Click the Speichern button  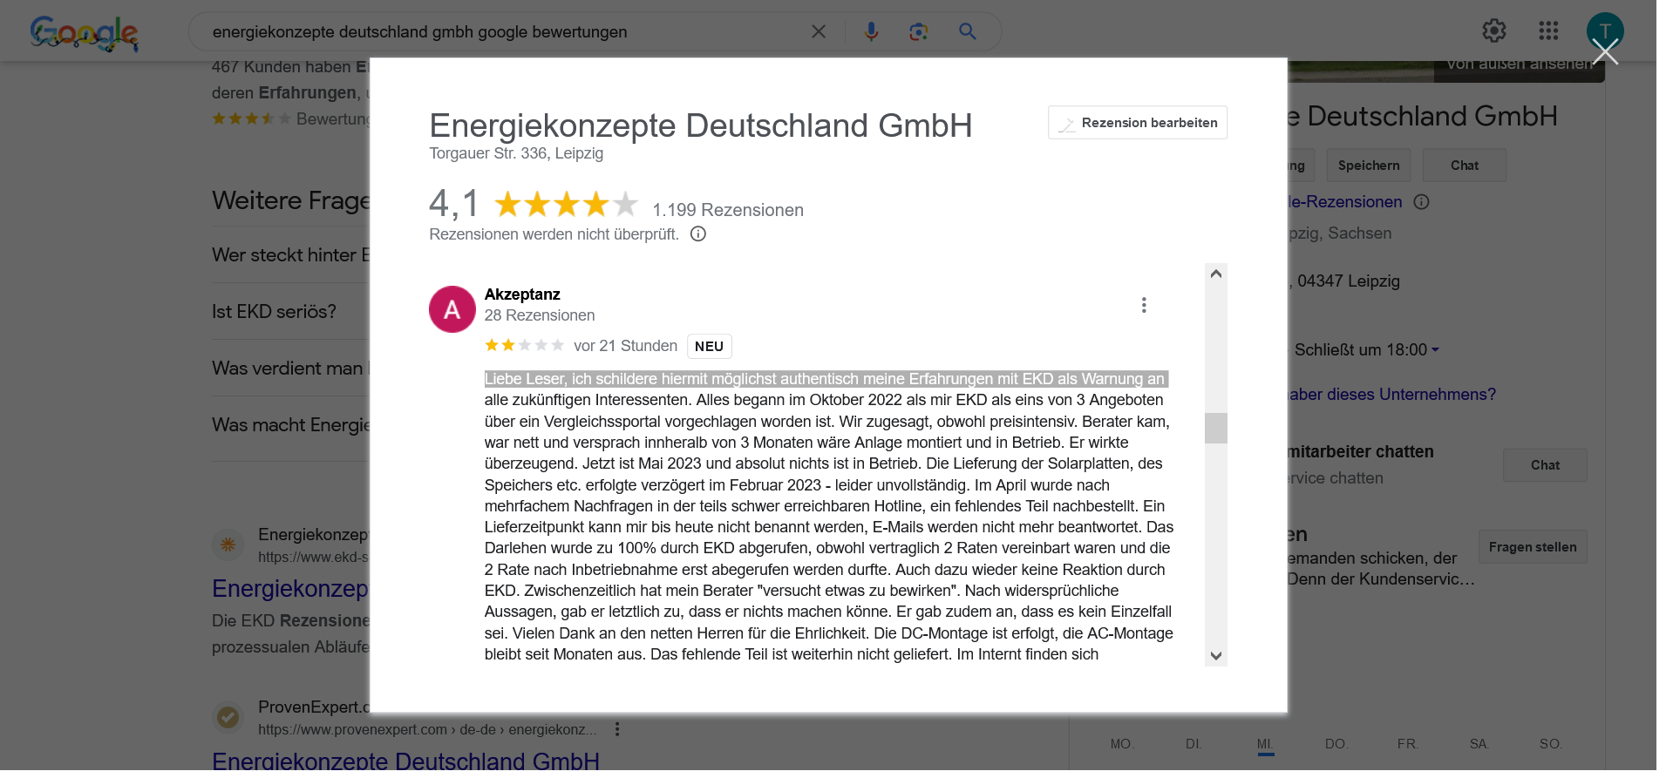pyautogui.click(x=1368, y=166)
